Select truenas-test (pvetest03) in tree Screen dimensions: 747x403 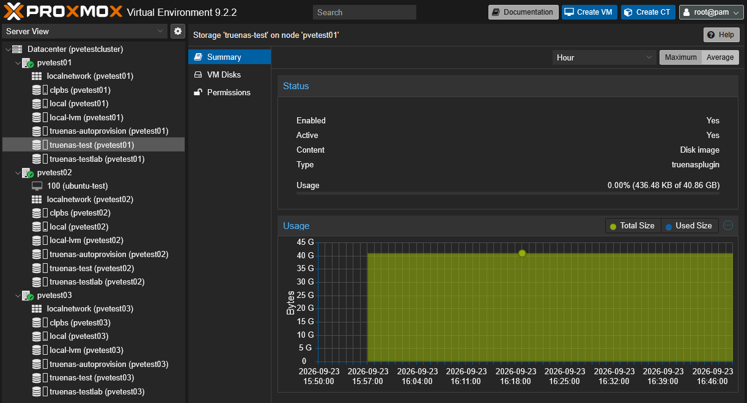(94, 377)
